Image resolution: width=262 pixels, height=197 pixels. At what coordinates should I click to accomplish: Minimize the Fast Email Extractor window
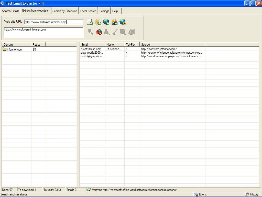point(247,3)
